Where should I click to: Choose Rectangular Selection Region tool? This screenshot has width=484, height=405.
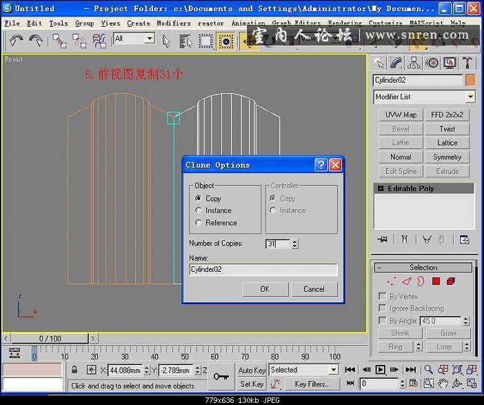206,41
